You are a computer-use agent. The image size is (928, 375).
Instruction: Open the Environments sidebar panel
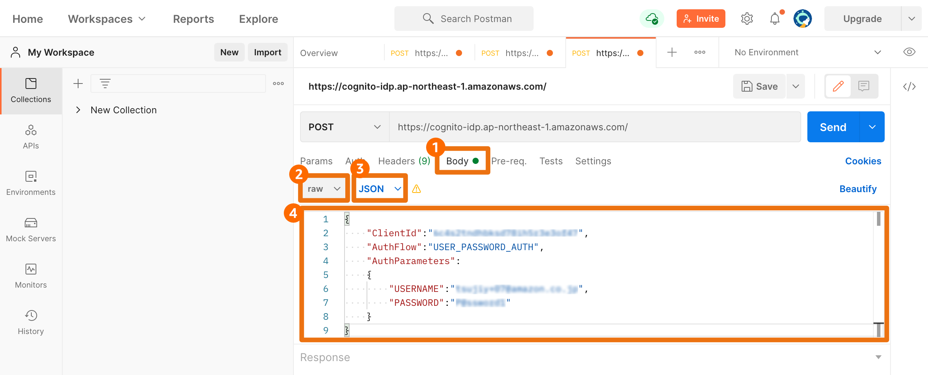coord(31,184)
